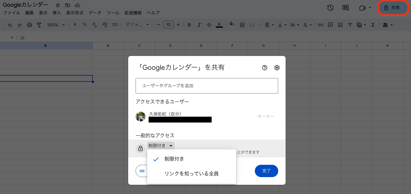This screenshot has width=411, height=194.
Task: Open the ヘルプ menu
Action: (153, 13)
